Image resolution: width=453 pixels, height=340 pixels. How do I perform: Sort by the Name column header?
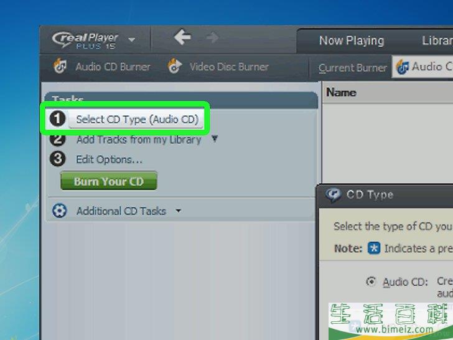click(x=341, y=93)
